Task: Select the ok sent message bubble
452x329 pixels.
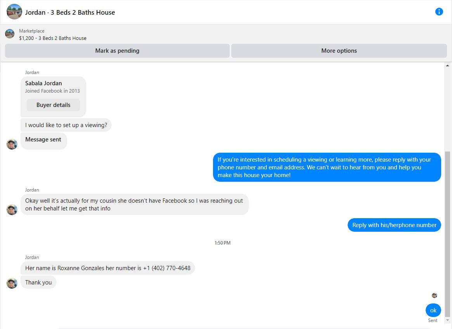Action: click(433, 310)
